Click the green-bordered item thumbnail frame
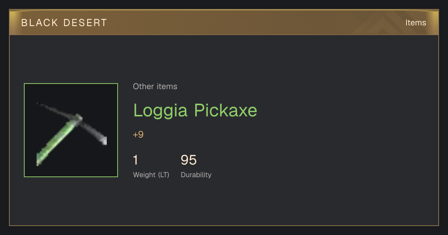 click(71, 130)
